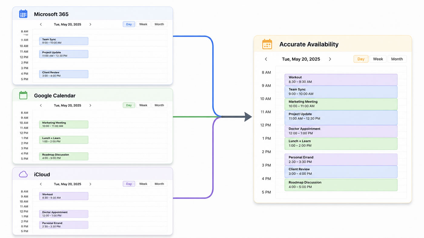424x238 pixels.
Task: Switch Microsoft 365 to Month view
Action: 159,24
